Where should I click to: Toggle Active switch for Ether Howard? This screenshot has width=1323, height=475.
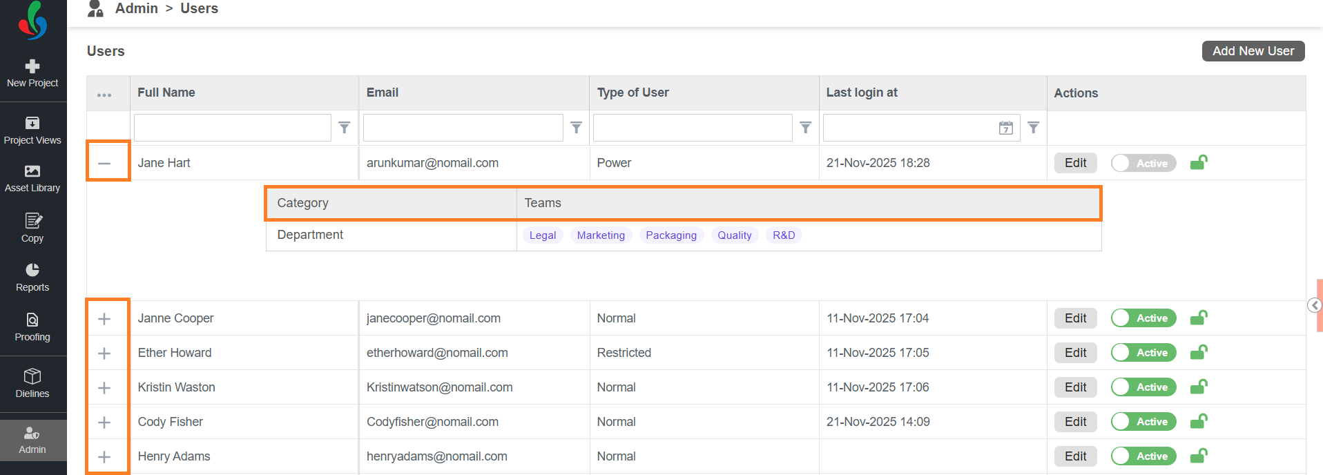click(x=1143, y=353)
